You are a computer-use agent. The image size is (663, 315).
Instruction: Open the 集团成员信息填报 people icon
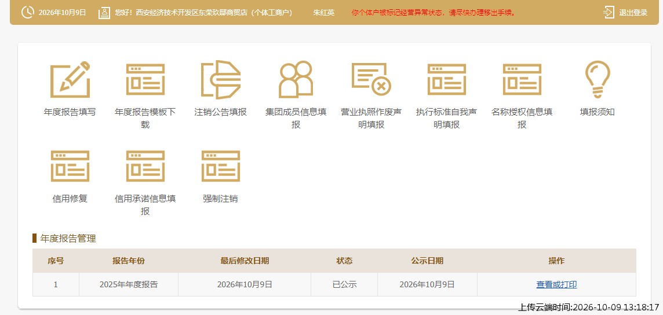pyautogui.click(x=296, y=79)
